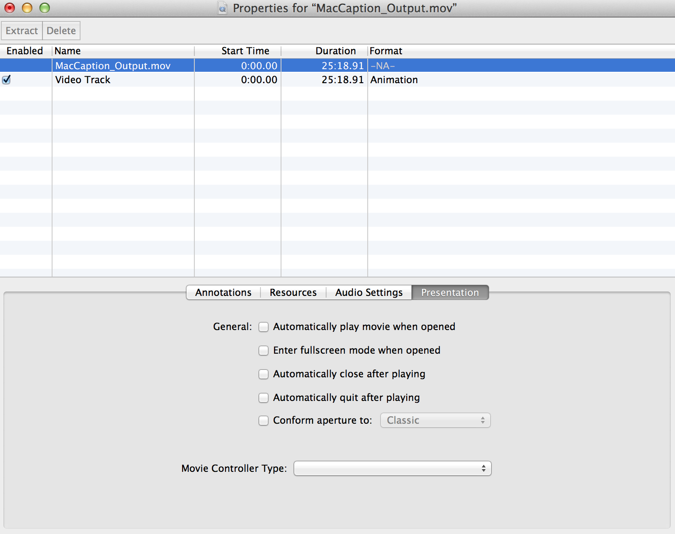Viewport: 675px width, 534px height.
Task: Click the Format column header
Action: pyautogui.click(x=521, y=51)
